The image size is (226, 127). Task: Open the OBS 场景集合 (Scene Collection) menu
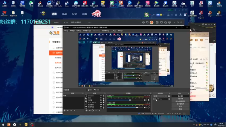(x=105, y=31)
